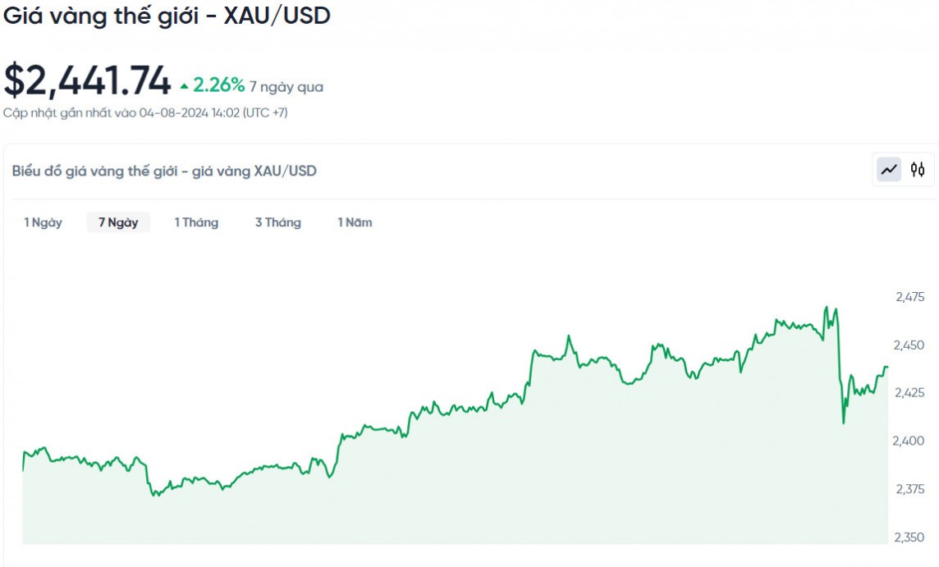
Task: Select the 7 Ngày time range
Action: (x=118, y=222)
